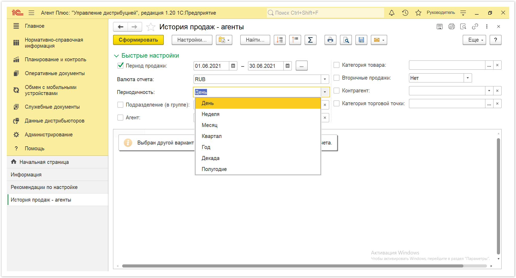Open favorites star in title bar
Screen dimensions: 516x278
pyautogui.click(x=418, y=13)
